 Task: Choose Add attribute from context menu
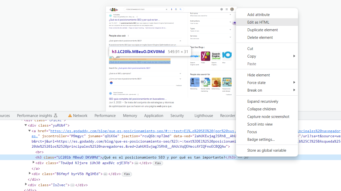point(267,15)
